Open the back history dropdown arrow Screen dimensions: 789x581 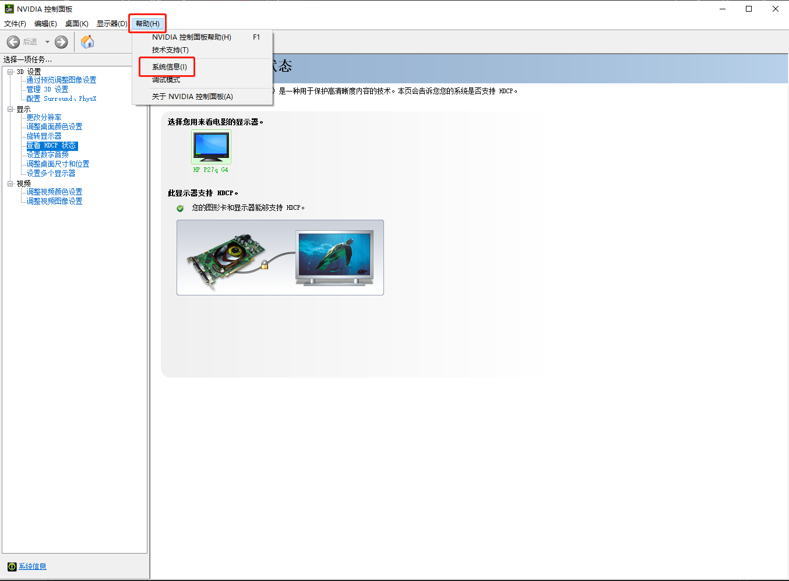47,42
